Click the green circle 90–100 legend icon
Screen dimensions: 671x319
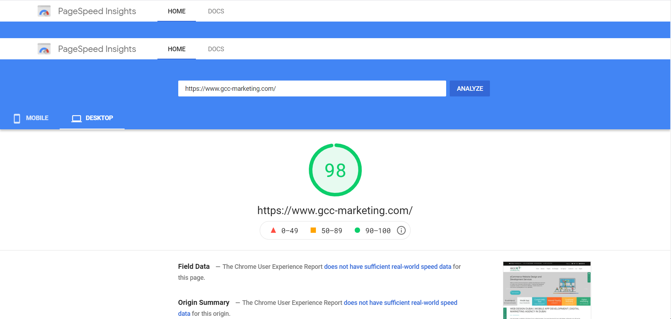pyautogui.click(x=357, y=230)
